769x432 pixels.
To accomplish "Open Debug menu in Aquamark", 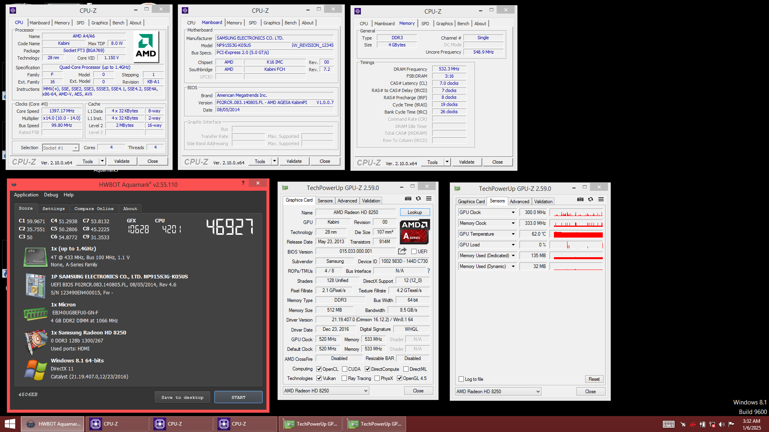I will (51, 195).
